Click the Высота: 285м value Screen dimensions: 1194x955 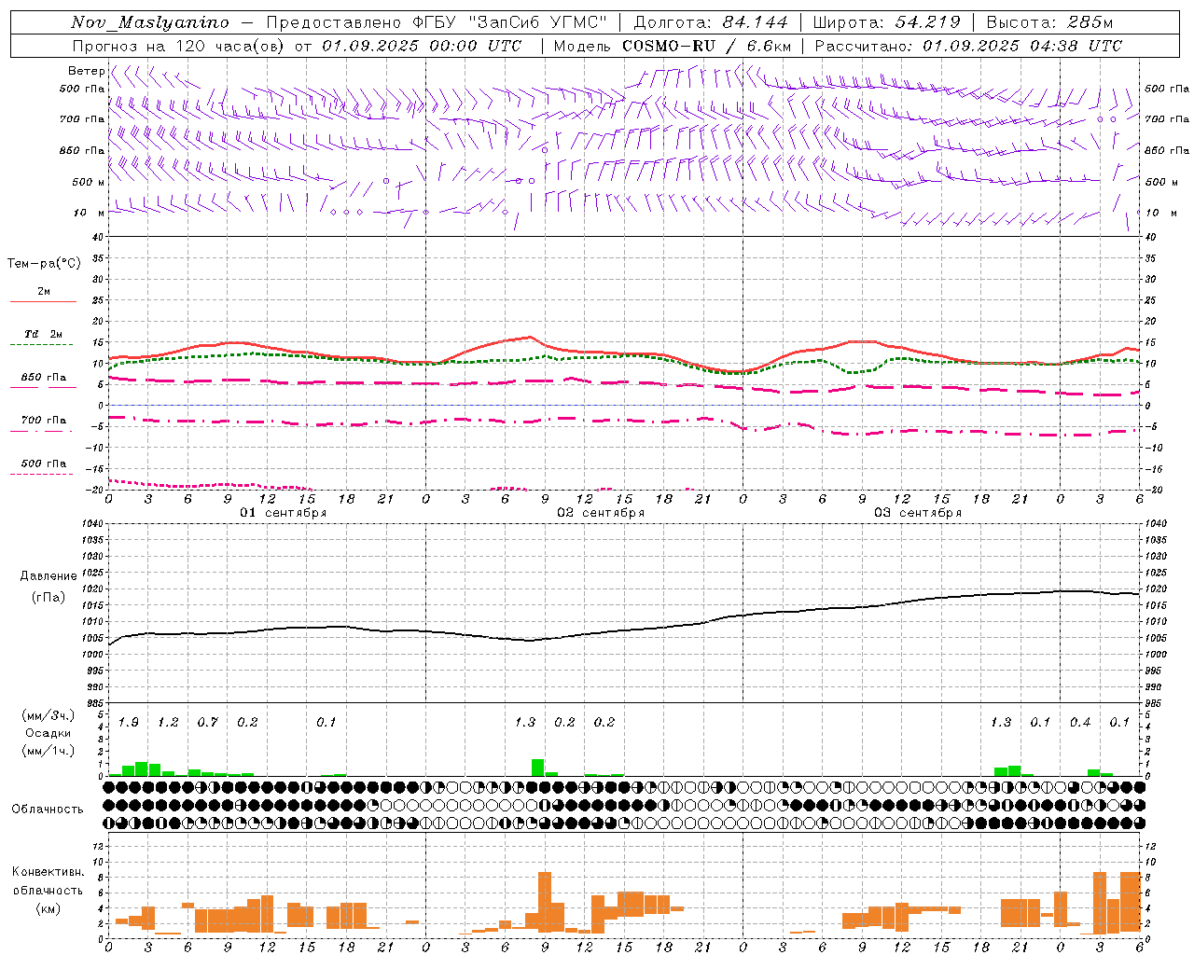1049,22
